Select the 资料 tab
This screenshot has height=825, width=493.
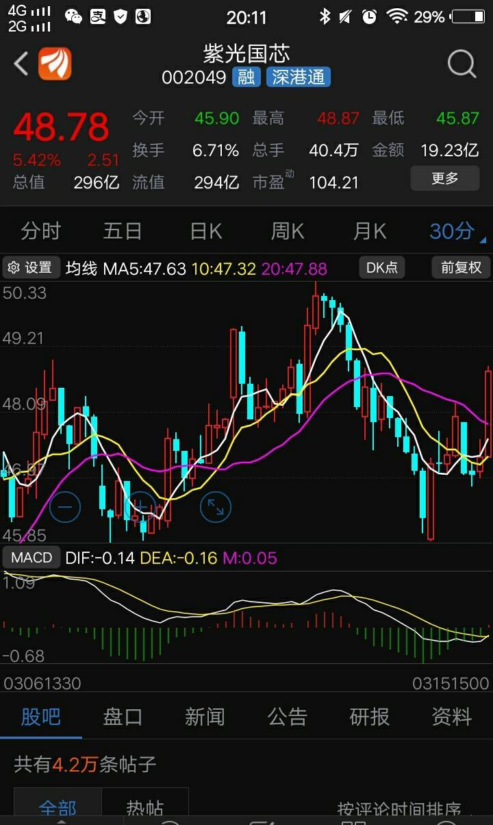pyautogui.click(x=452, y=717)
